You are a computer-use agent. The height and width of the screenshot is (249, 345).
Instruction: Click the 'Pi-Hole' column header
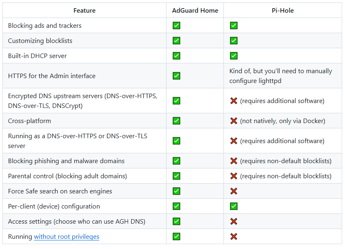283,11
